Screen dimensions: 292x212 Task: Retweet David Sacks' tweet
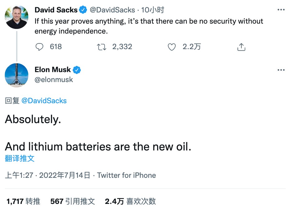coord(101,47)
